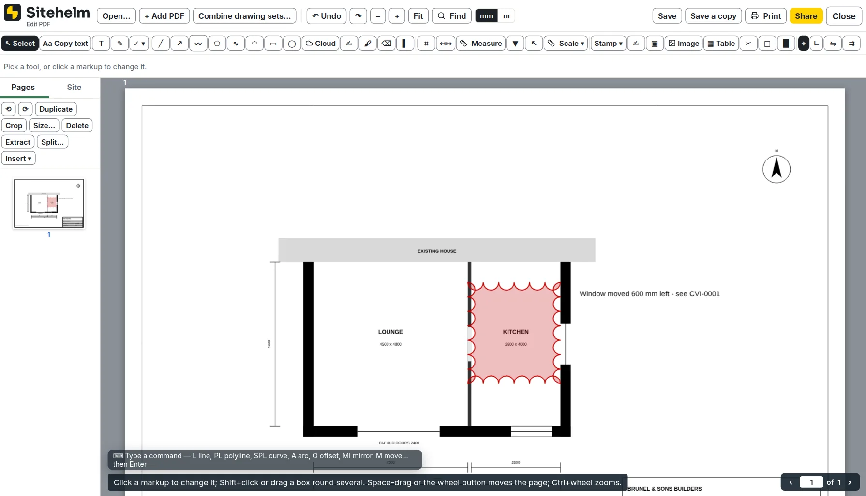Open the checkmark tool dropdown
The image size is (866, 496).
click(x=139, y=44)
